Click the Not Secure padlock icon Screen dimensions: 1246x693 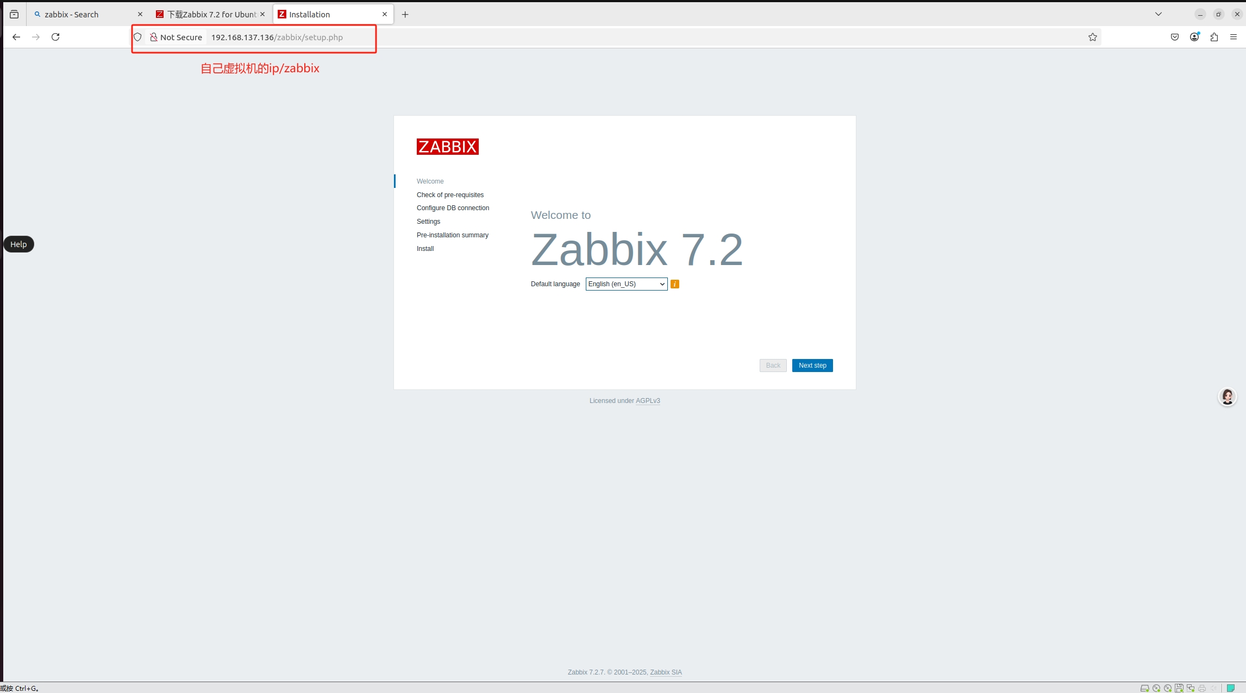(x=154, y=37)
